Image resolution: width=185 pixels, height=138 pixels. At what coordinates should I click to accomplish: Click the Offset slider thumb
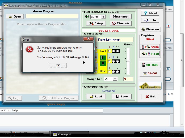click(x=128, y=61)
